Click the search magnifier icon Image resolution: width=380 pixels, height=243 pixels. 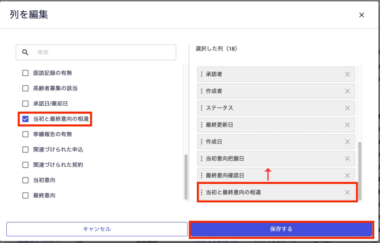(x=26, y=53)
